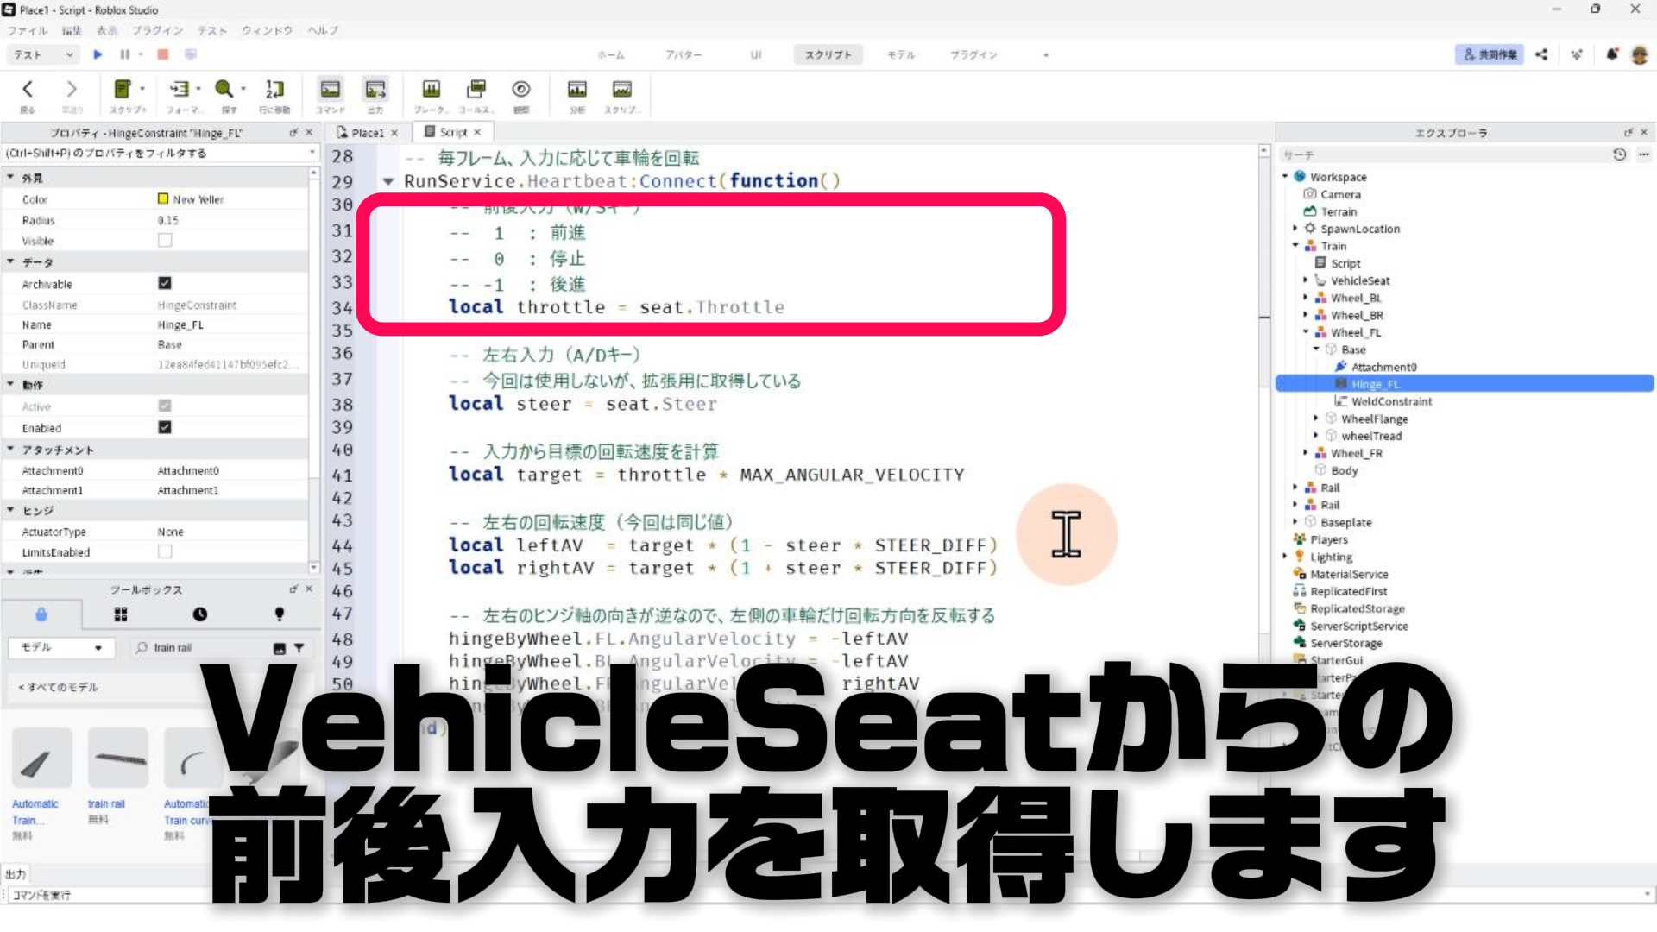Toggle the Visible property checkbox
1657x932 pixels.
click(x=165, y=241)
